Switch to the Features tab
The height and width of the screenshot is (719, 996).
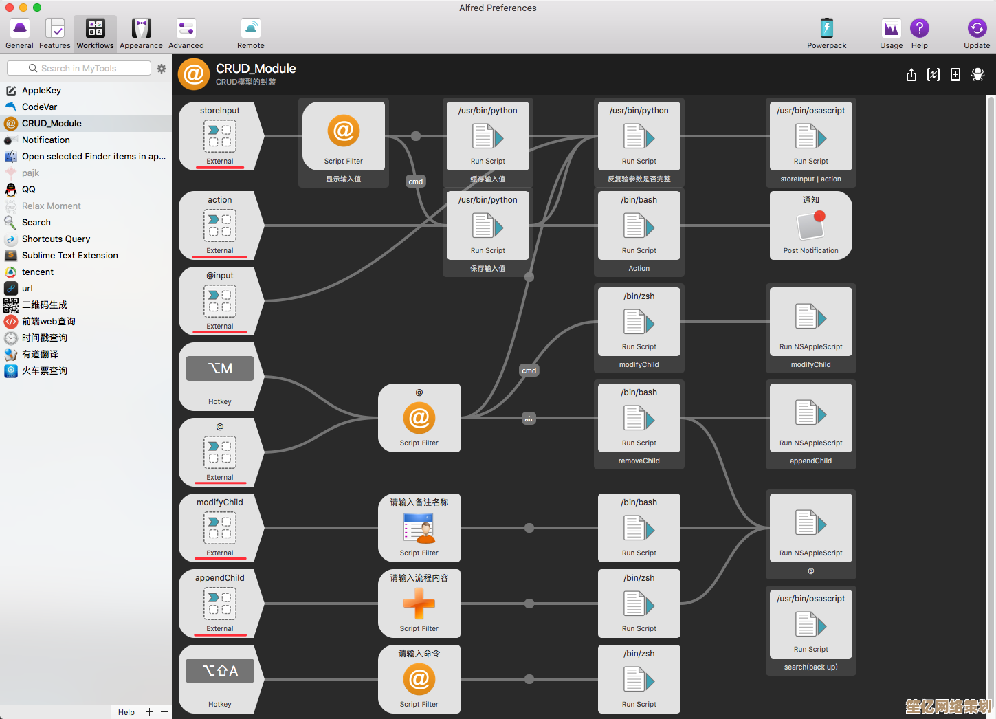pyautogui.click(x=55, y=34)
